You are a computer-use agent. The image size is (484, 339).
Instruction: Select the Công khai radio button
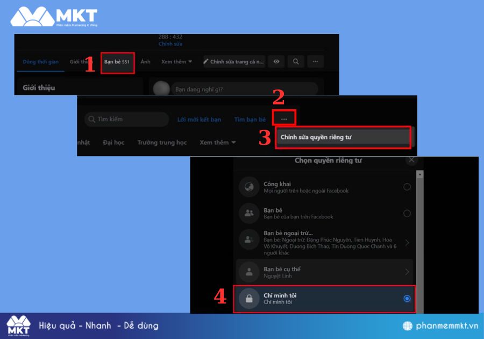(407, 187)
